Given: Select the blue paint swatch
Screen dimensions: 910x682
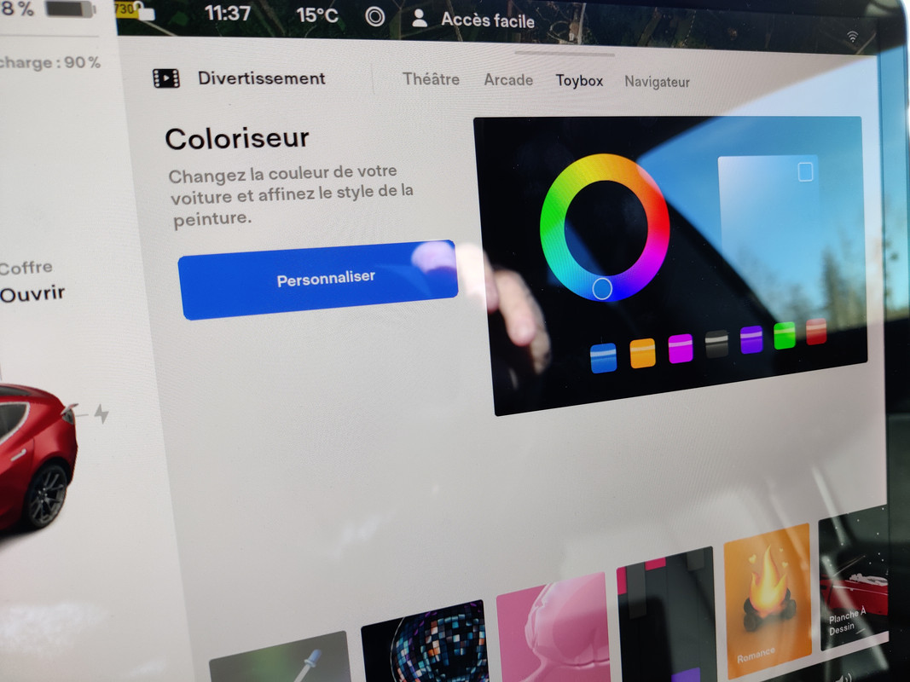Looking at the screenshot, I should click(603, 357).
